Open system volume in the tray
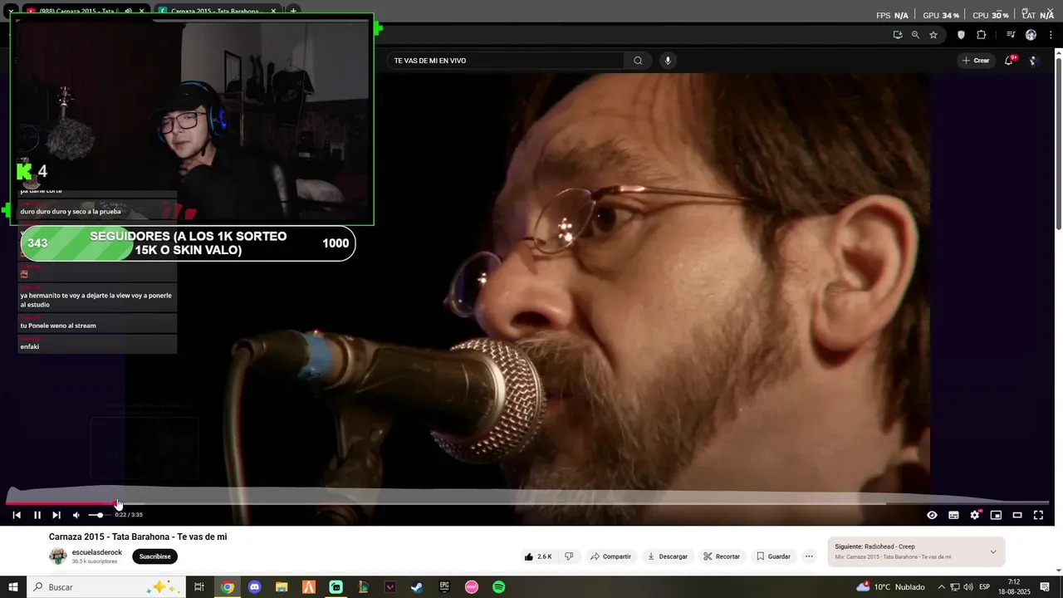The height and width of the screenshot is (598, 1063). point(967,587)
